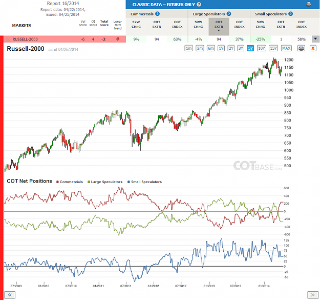Print the Russell-2000 chart
Screen dimensions: 320x300
301,48
